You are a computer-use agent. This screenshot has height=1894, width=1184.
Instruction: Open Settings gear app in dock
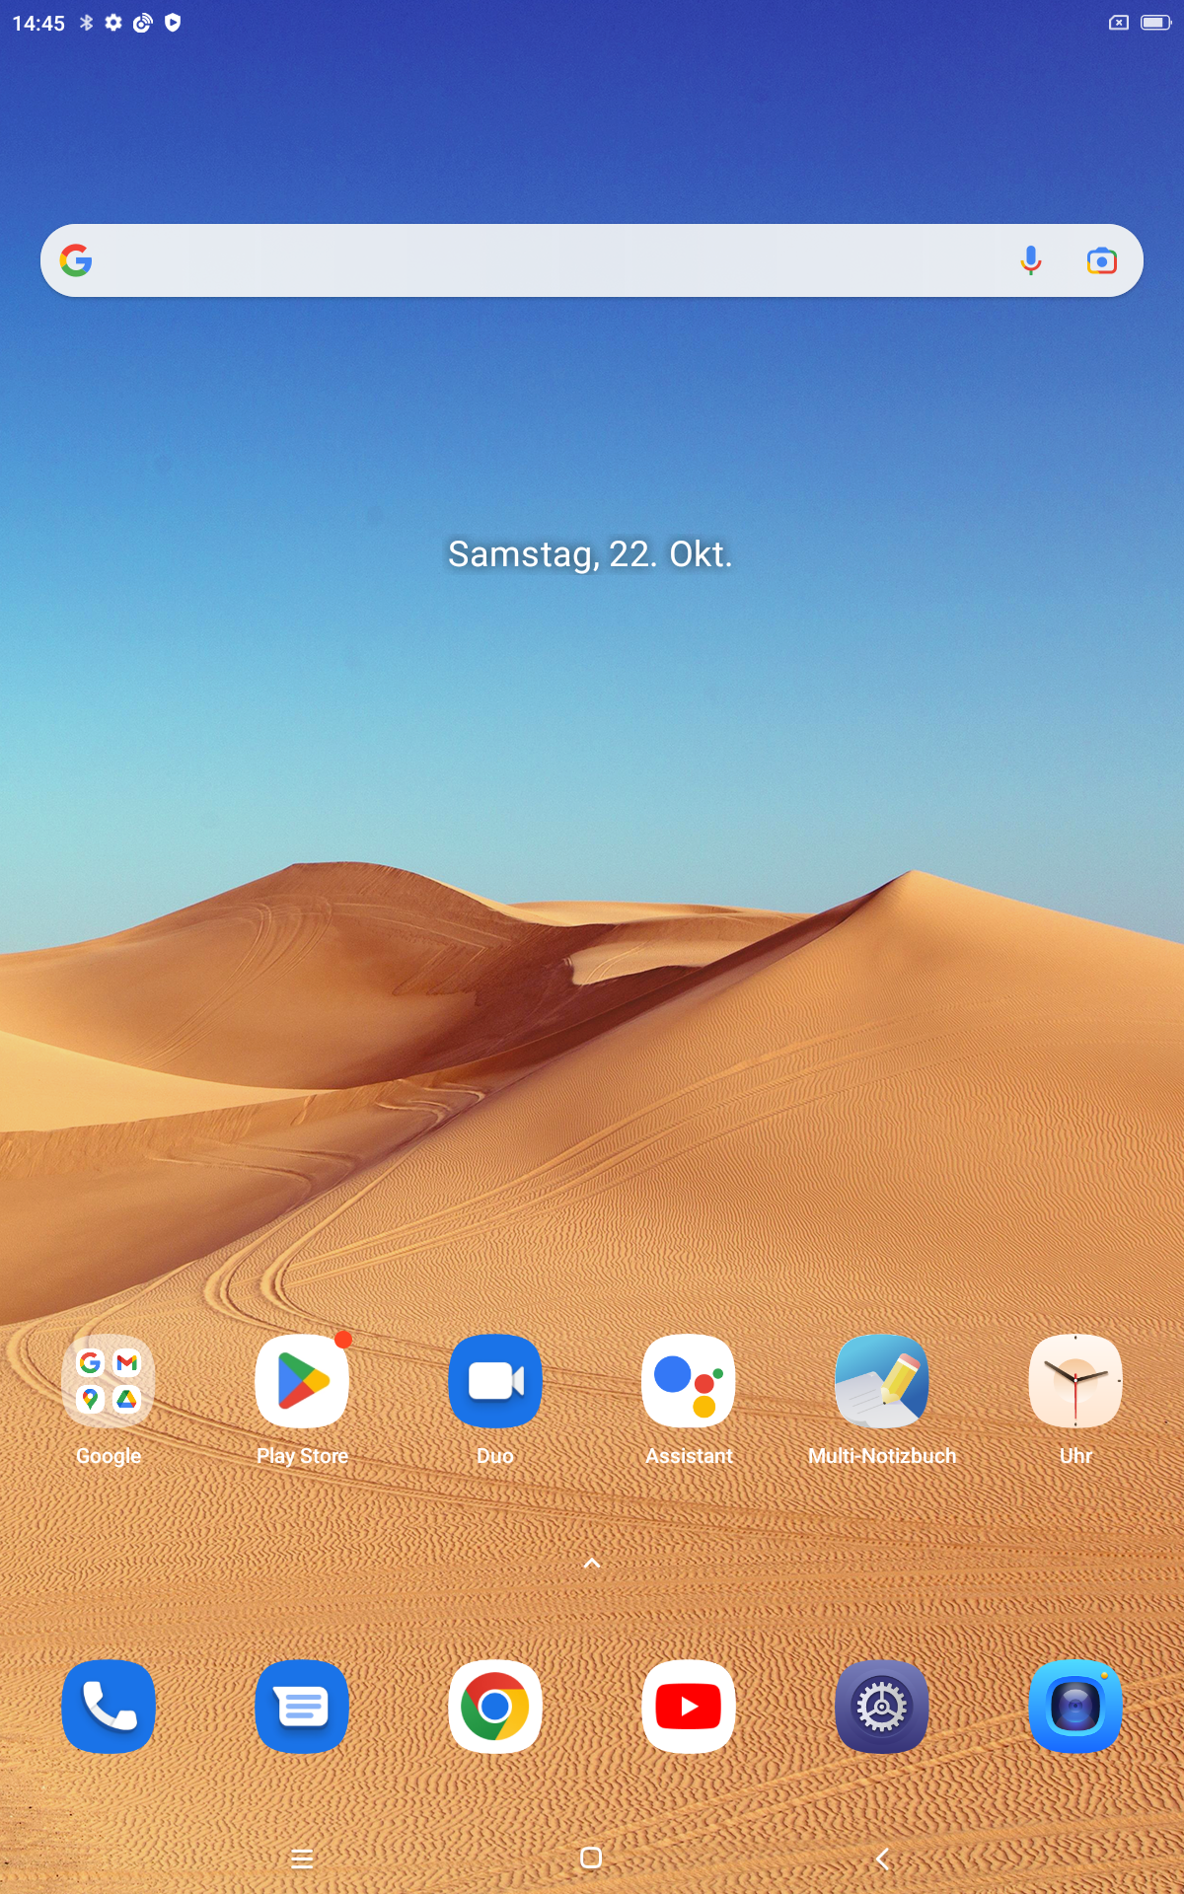point(882,1707)
